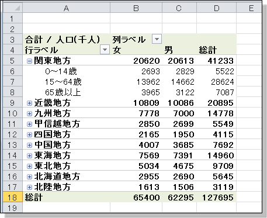Screen dimensions: 267x218
Task: Click cell value 2850
Action: [149, 124]
